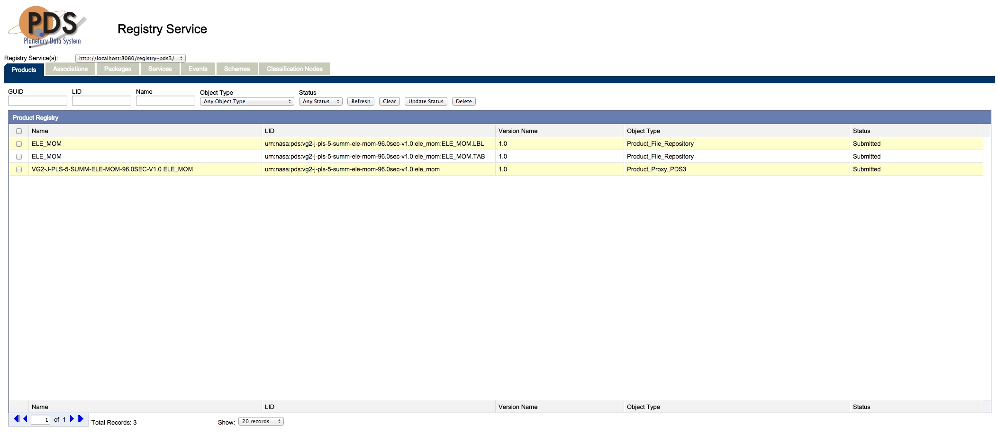Switch to the Associations tab
Viewport: 998px width, 435px height.
coord(70,69)
